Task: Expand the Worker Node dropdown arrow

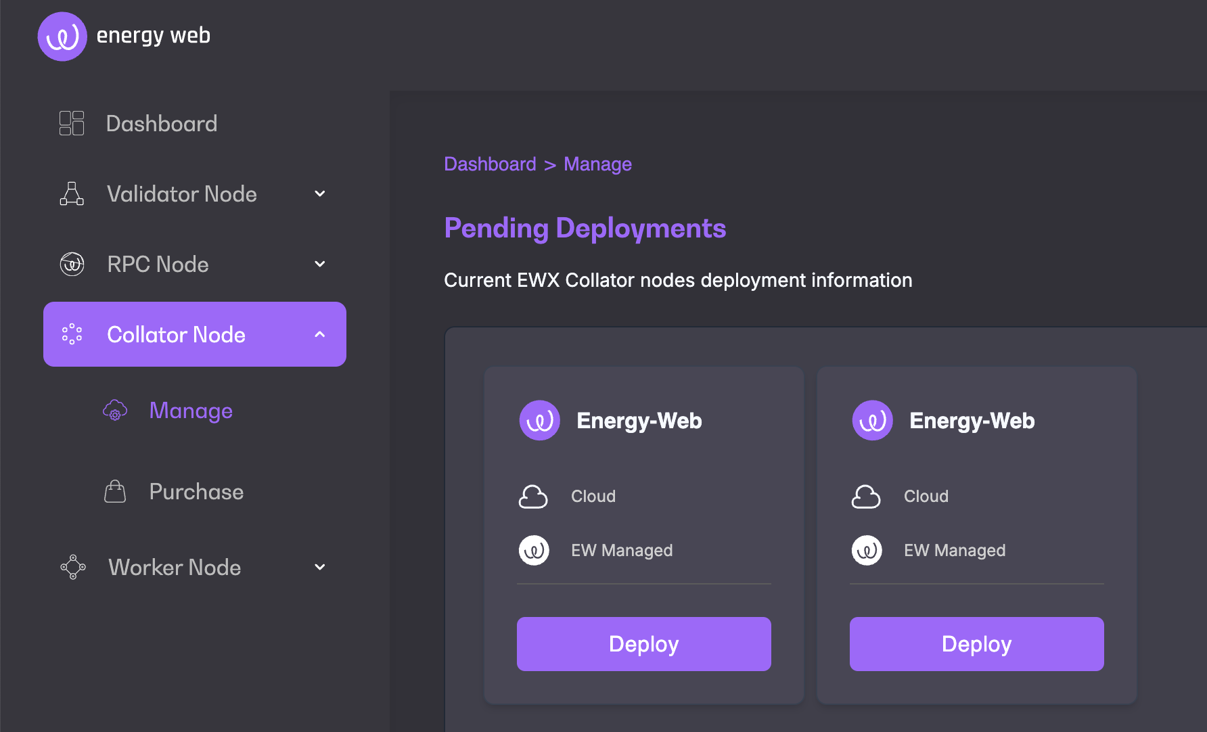Action: (x=320, y=567)
